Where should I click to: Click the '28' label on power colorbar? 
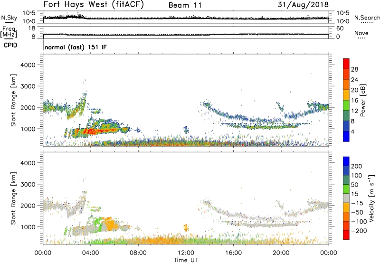click(354, 69)
